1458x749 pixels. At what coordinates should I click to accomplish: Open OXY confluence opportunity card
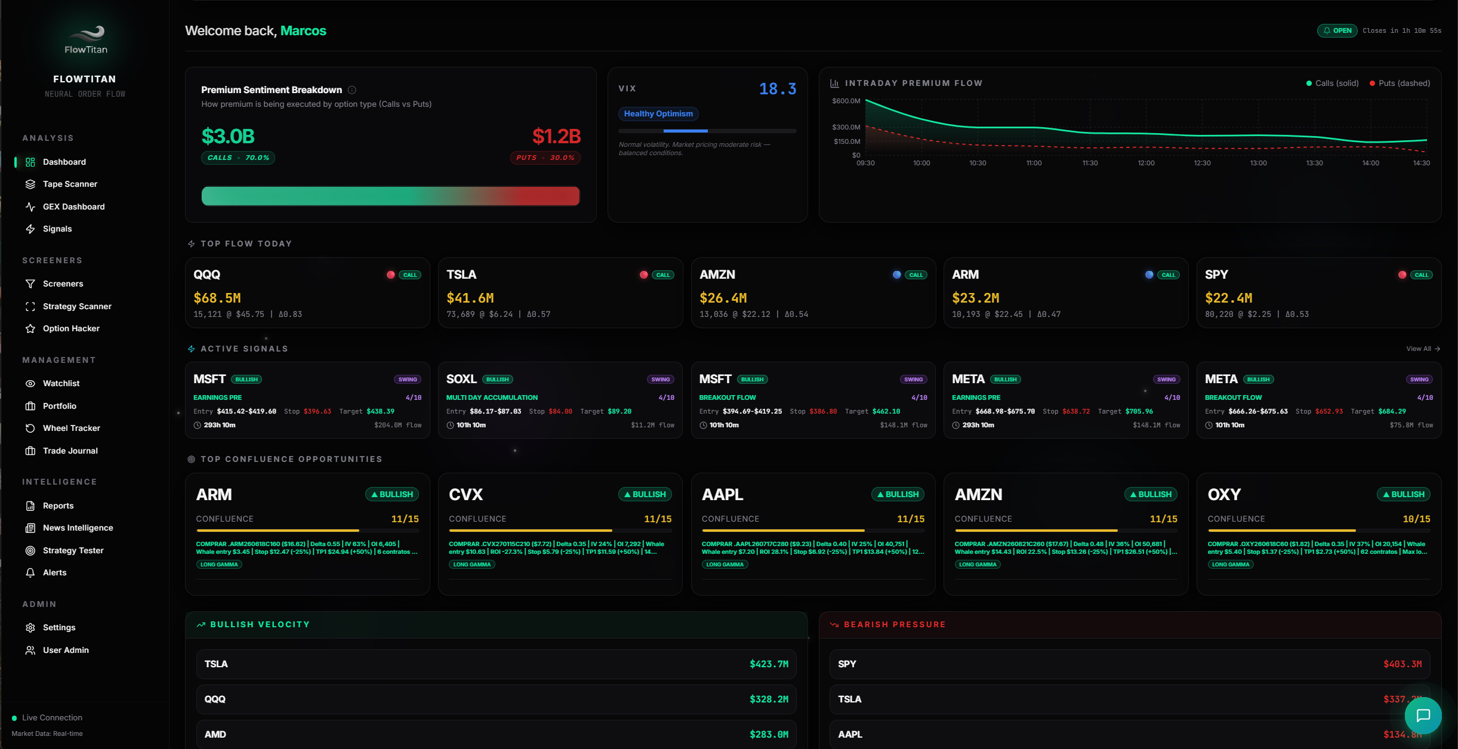tap(1319, 534)
